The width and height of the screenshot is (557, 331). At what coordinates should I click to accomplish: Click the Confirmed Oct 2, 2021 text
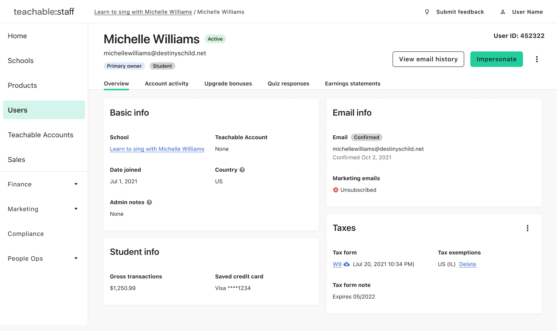pyautogui.click(x=362, y=157)
